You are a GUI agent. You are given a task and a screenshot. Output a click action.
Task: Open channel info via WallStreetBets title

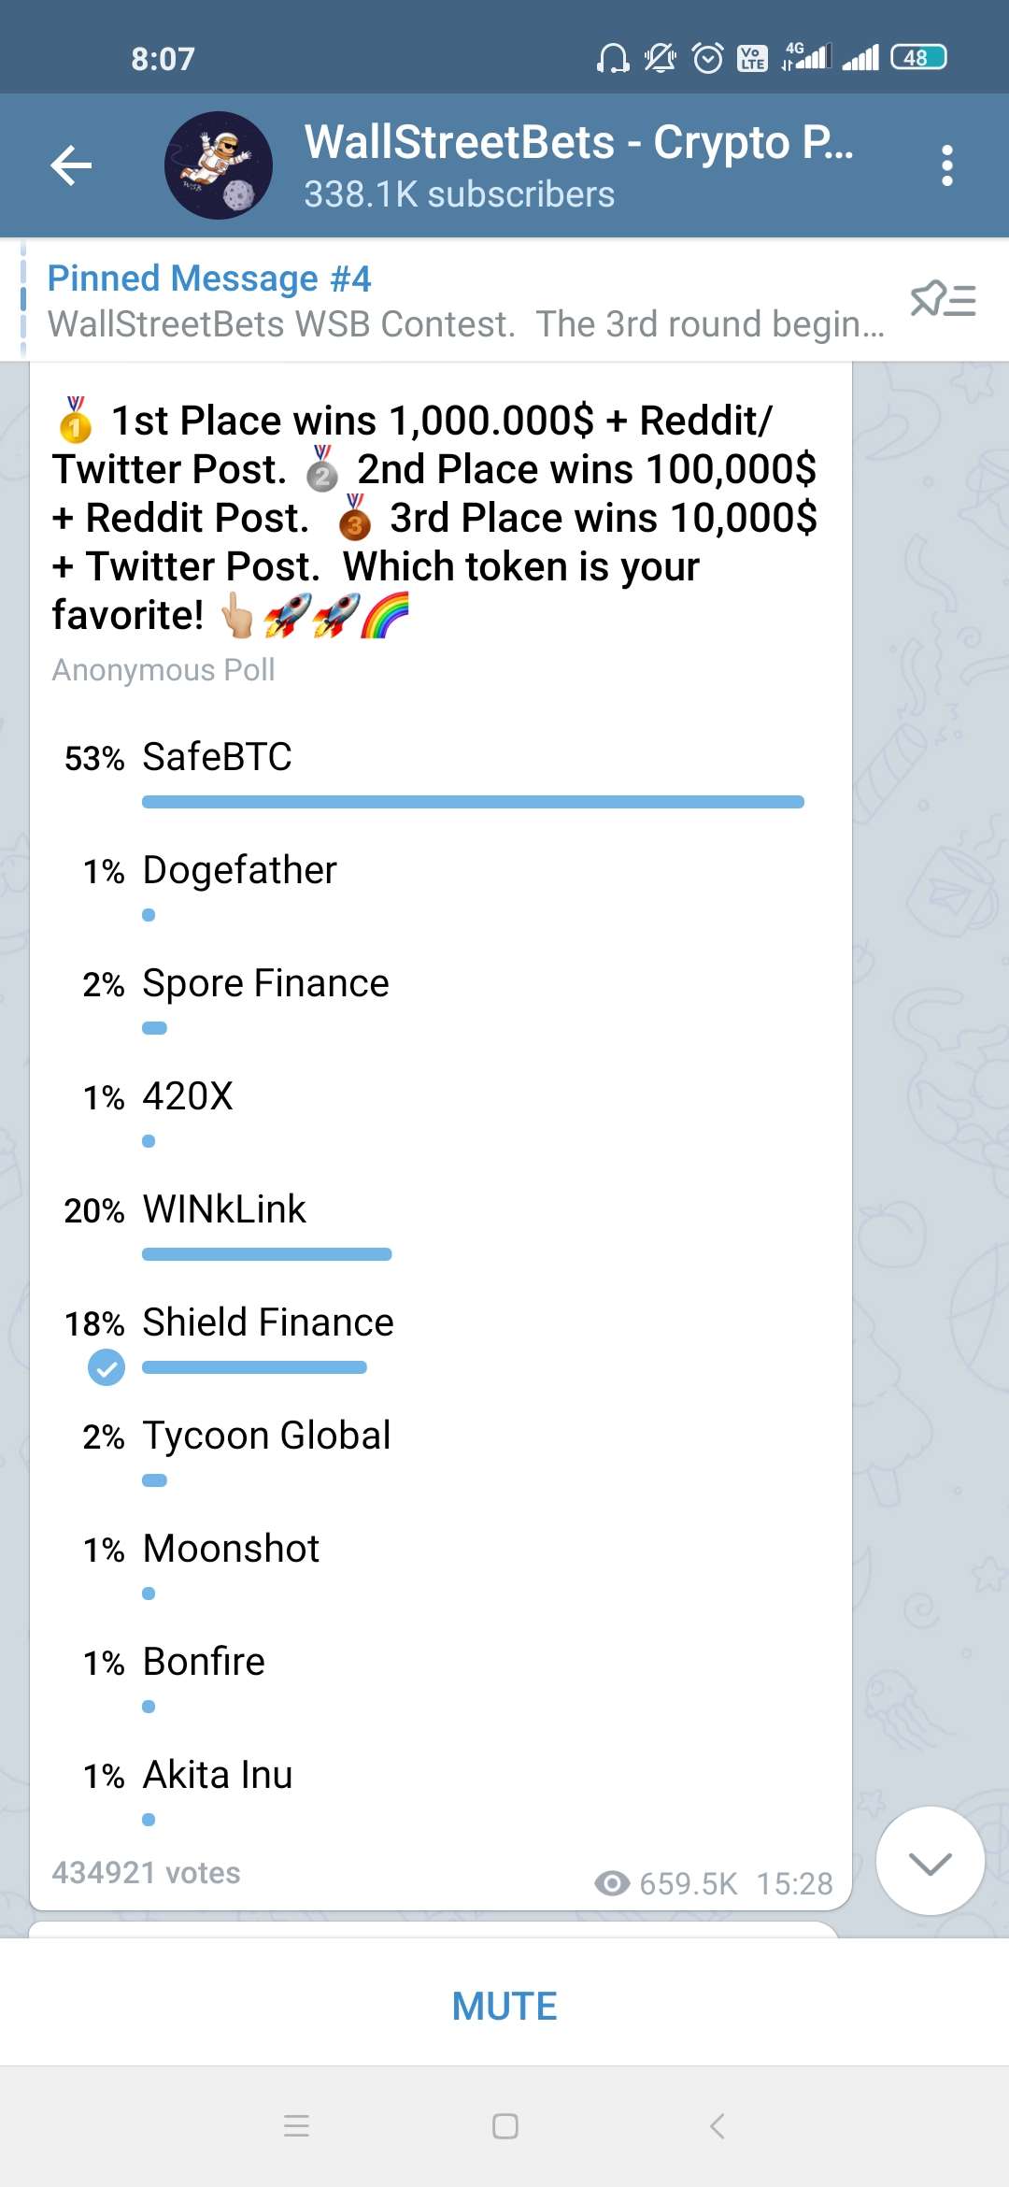pyautogui.click(x=578, y=142)
